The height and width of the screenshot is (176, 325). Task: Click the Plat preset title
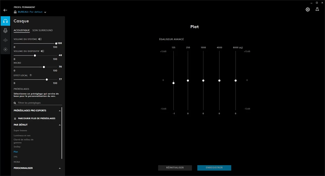(x=194, y=27)
